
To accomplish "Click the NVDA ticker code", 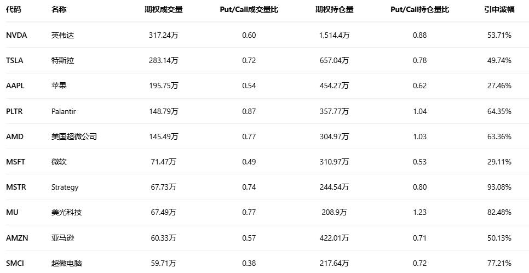I will pyautogui.click(x=16, y=35).
